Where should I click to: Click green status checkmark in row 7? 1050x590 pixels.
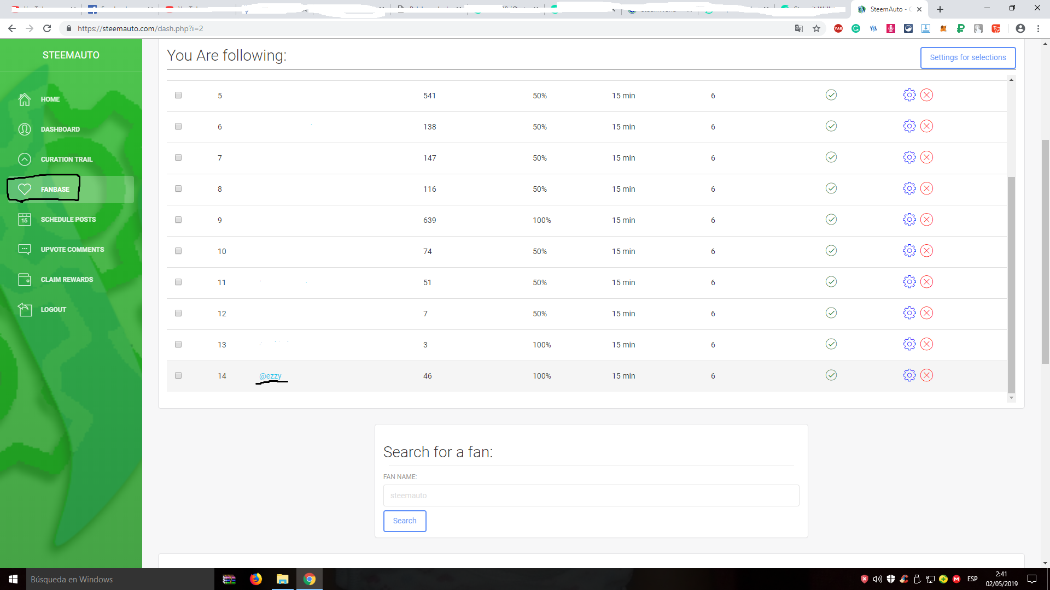[831, 157]
